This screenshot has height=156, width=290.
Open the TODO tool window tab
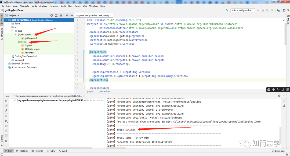tap(51, 151)
